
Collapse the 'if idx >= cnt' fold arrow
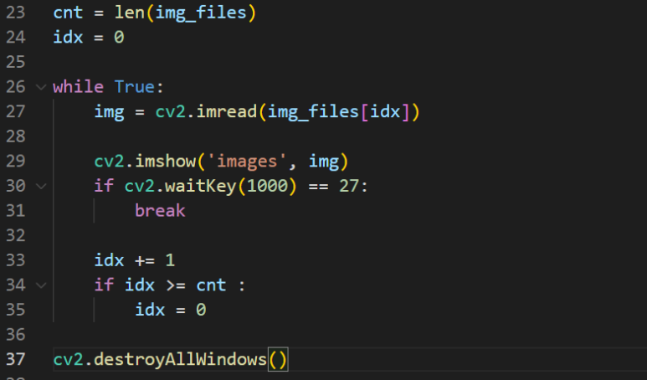point(41,285)
